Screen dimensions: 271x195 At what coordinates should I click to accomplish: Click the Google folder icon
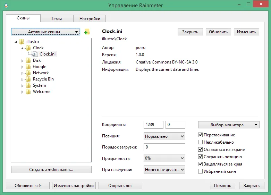[28, 67]
